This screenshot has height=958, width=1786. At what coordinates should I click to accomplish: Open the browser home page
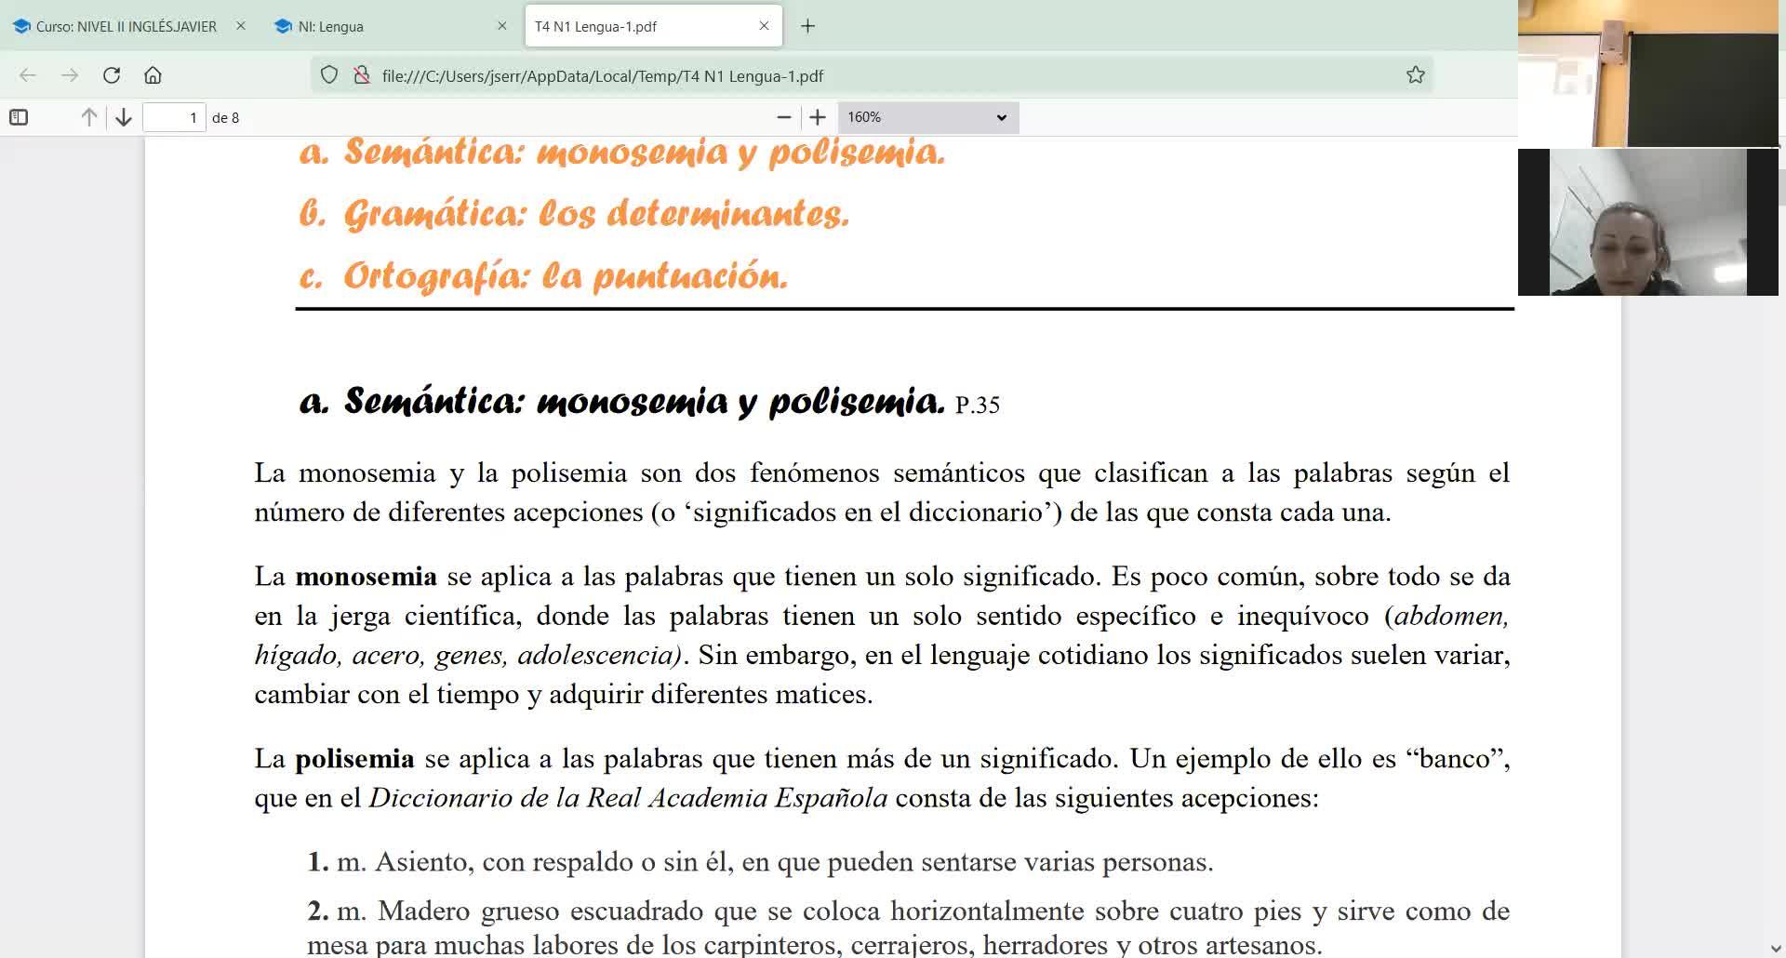(153, 75)
